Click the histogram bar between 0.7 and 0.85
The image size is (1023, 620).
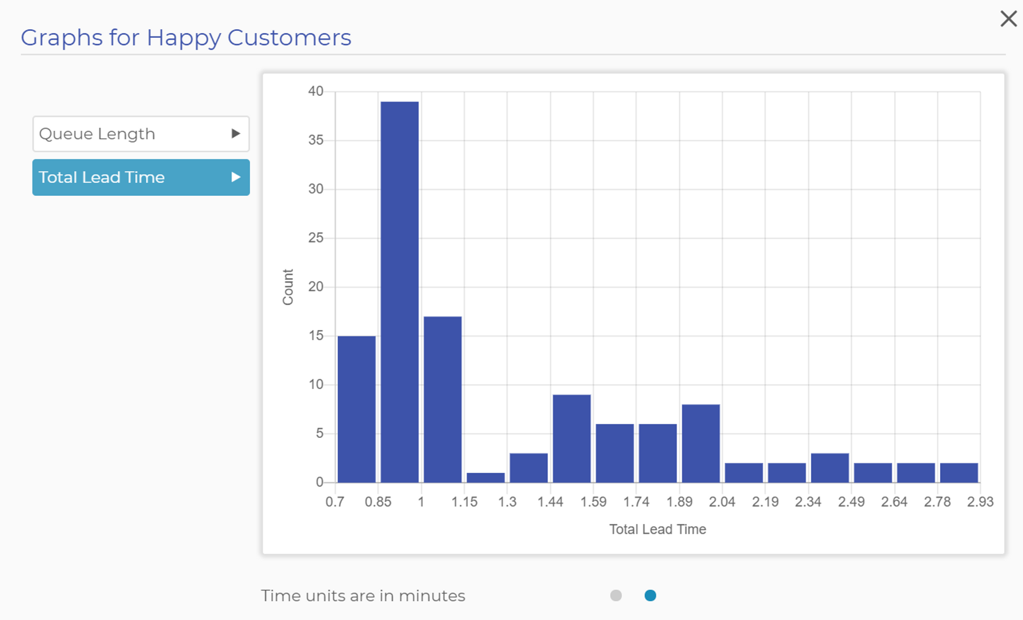[357, 409]
